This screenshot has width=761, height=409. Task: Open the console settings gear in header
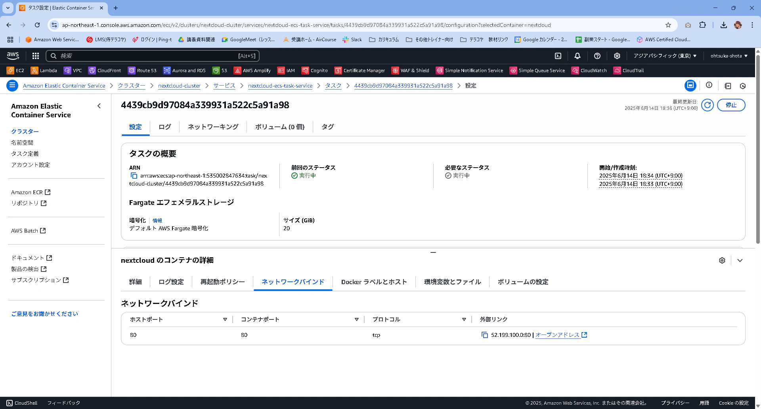click(617, 56)
